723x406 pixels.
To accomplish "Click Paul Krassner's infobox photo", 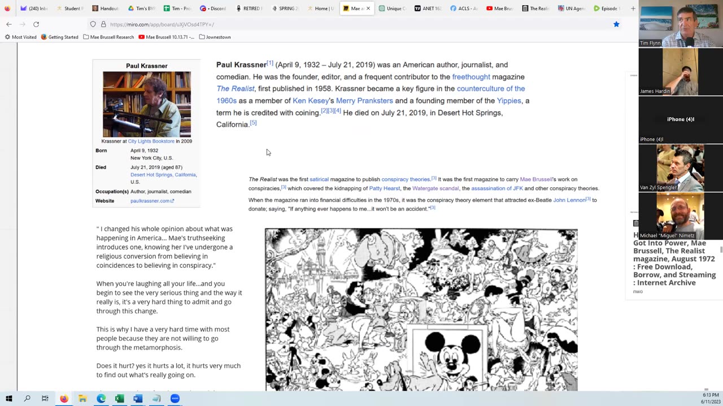I will click(x=147, y=104).
